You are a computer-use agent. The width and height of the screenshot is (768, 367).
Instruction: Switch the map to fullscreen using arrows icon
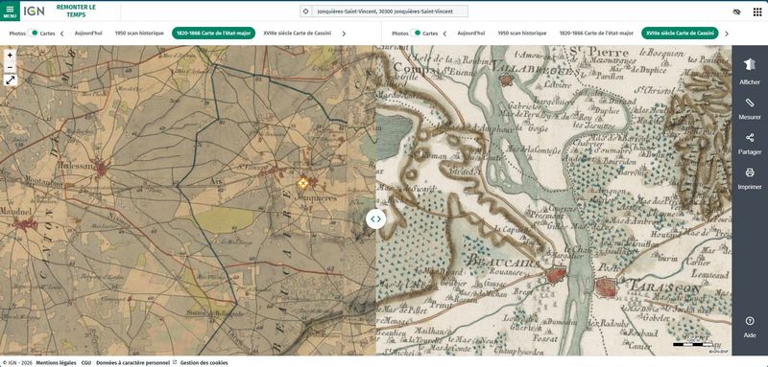[11, 80]
